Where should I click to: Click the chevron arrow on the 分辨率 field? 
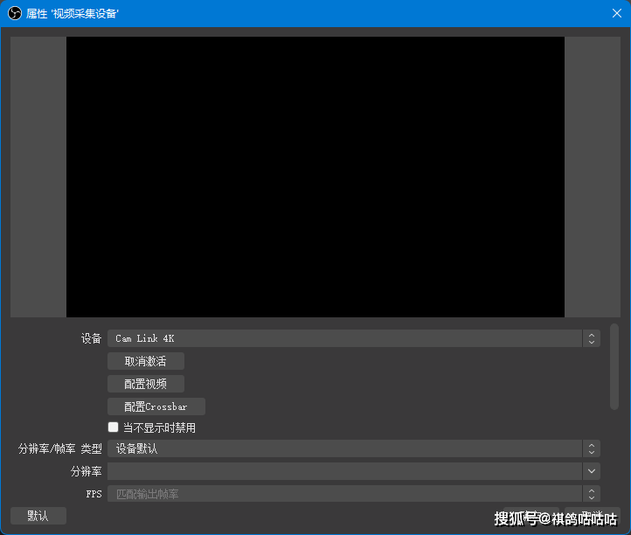click(592, 471)
